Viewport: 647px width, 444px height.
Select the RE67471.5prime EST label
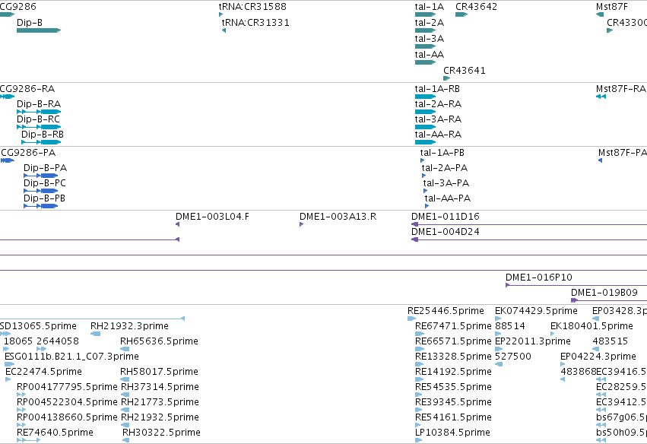point(453,326)
